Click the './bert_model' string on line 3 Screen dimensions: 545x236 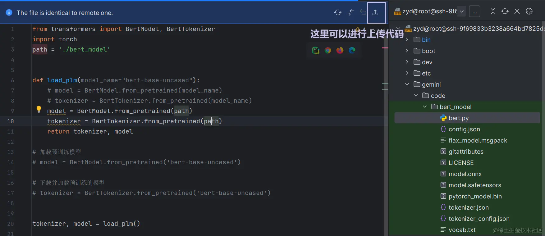[85, 49]
